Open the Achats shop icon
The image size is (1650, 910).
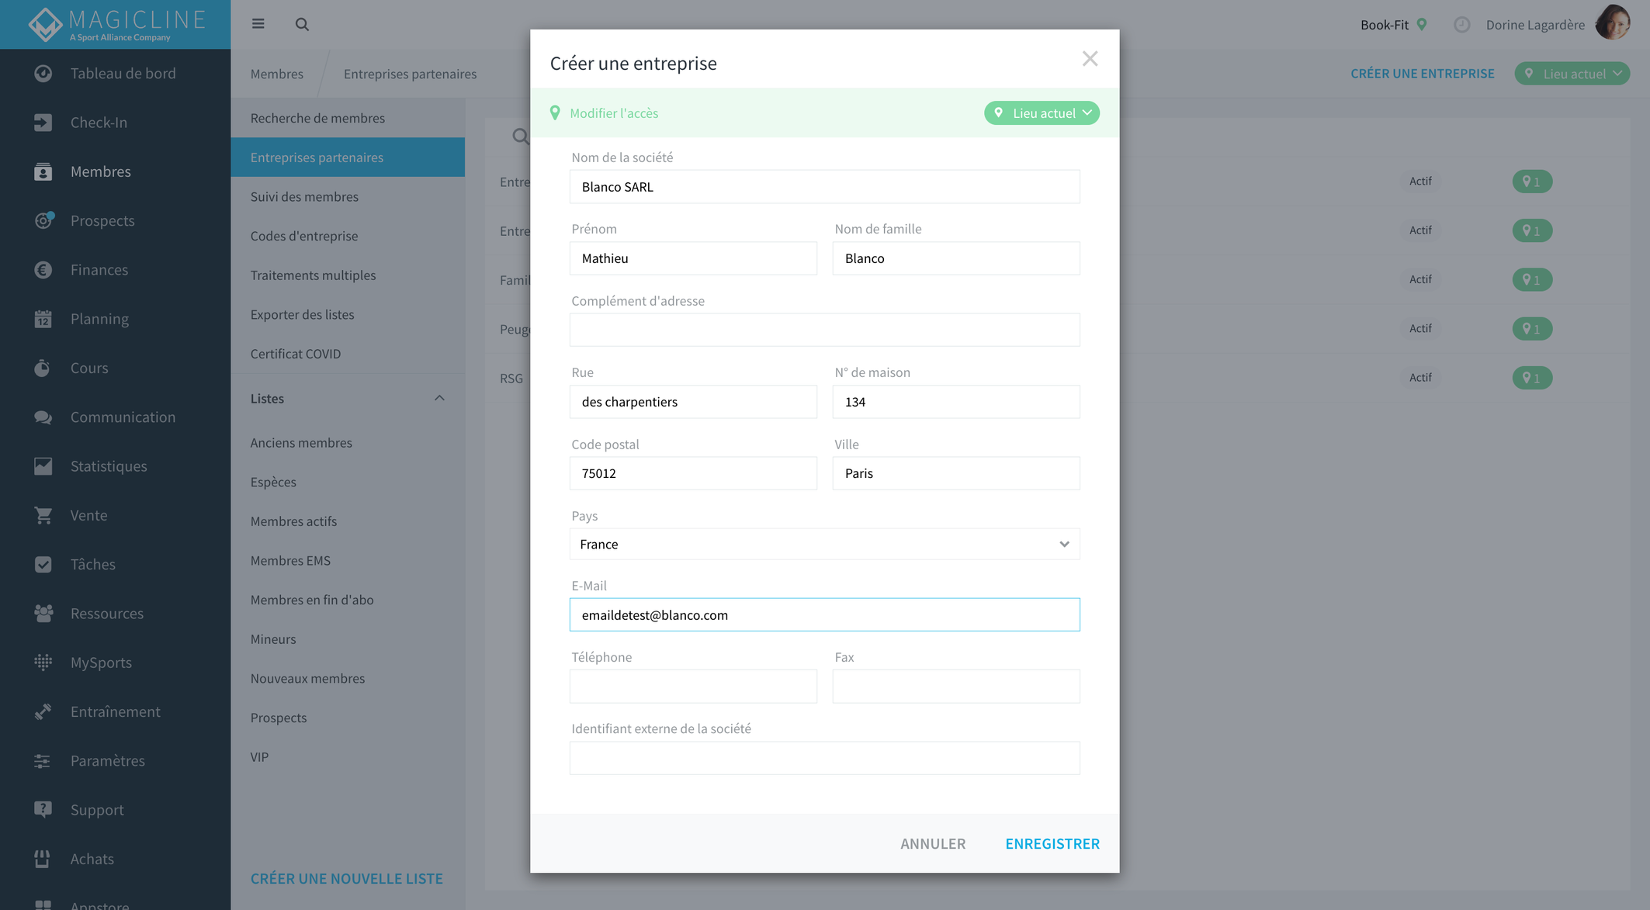[x=43, y=859]
